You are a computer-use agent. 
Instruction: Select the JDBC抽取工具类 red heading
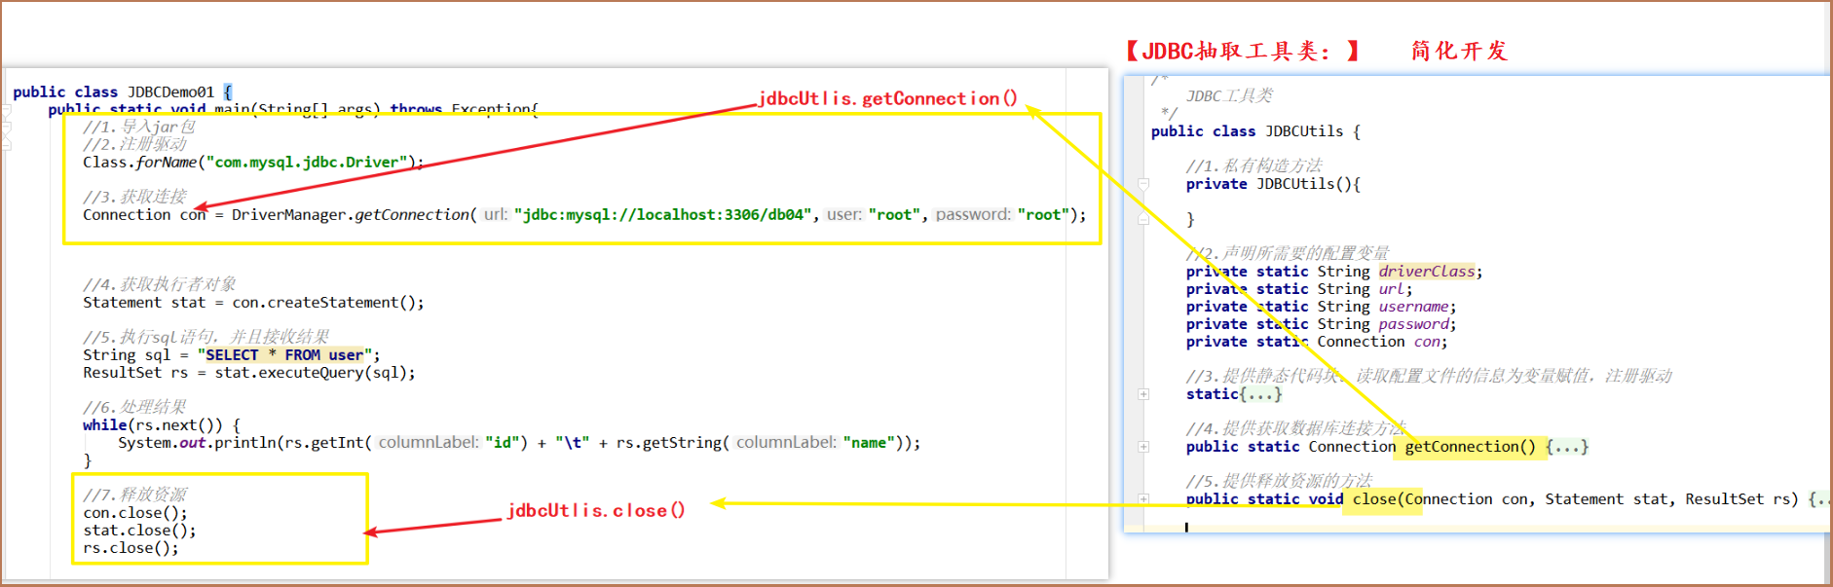pos(1243,51)
